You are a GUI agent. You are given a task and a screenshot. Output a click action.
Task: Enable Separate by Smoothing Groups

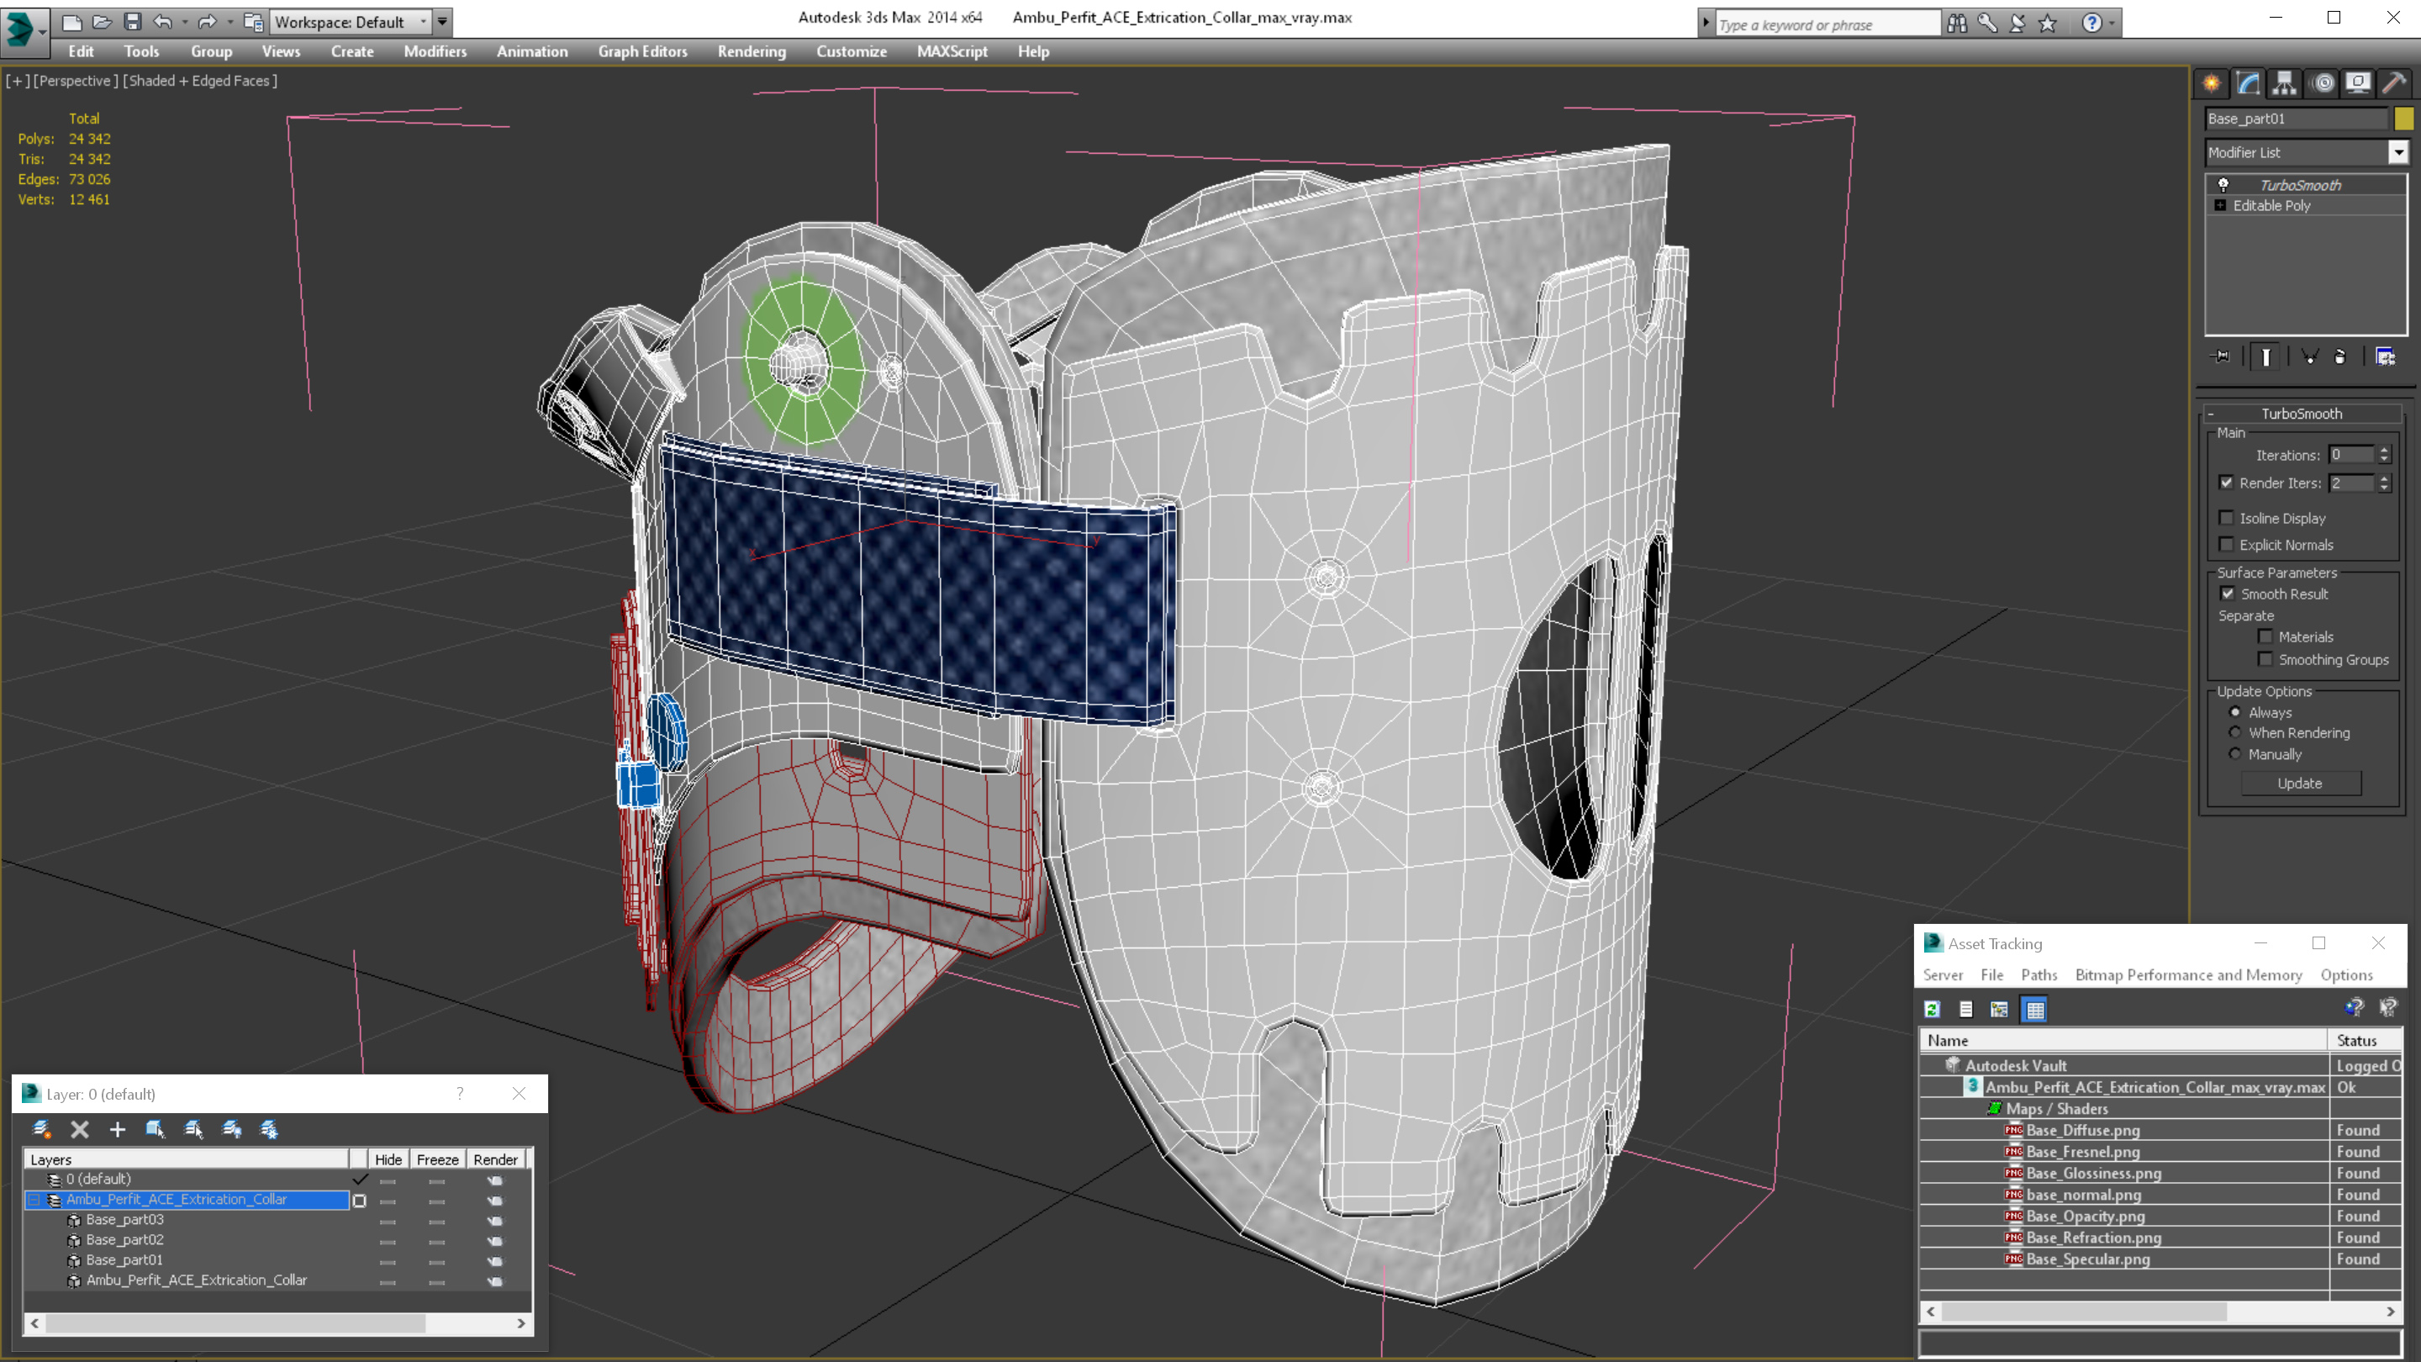[x=2265, y=659]
